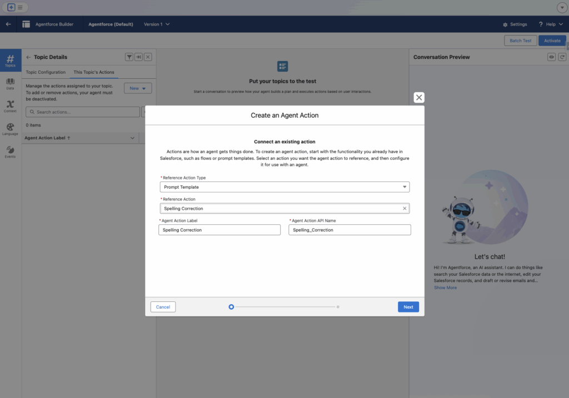Select the Agentforce (Default) header tab
This screenshot has height=398, width=569.
(x=111, y=24)
